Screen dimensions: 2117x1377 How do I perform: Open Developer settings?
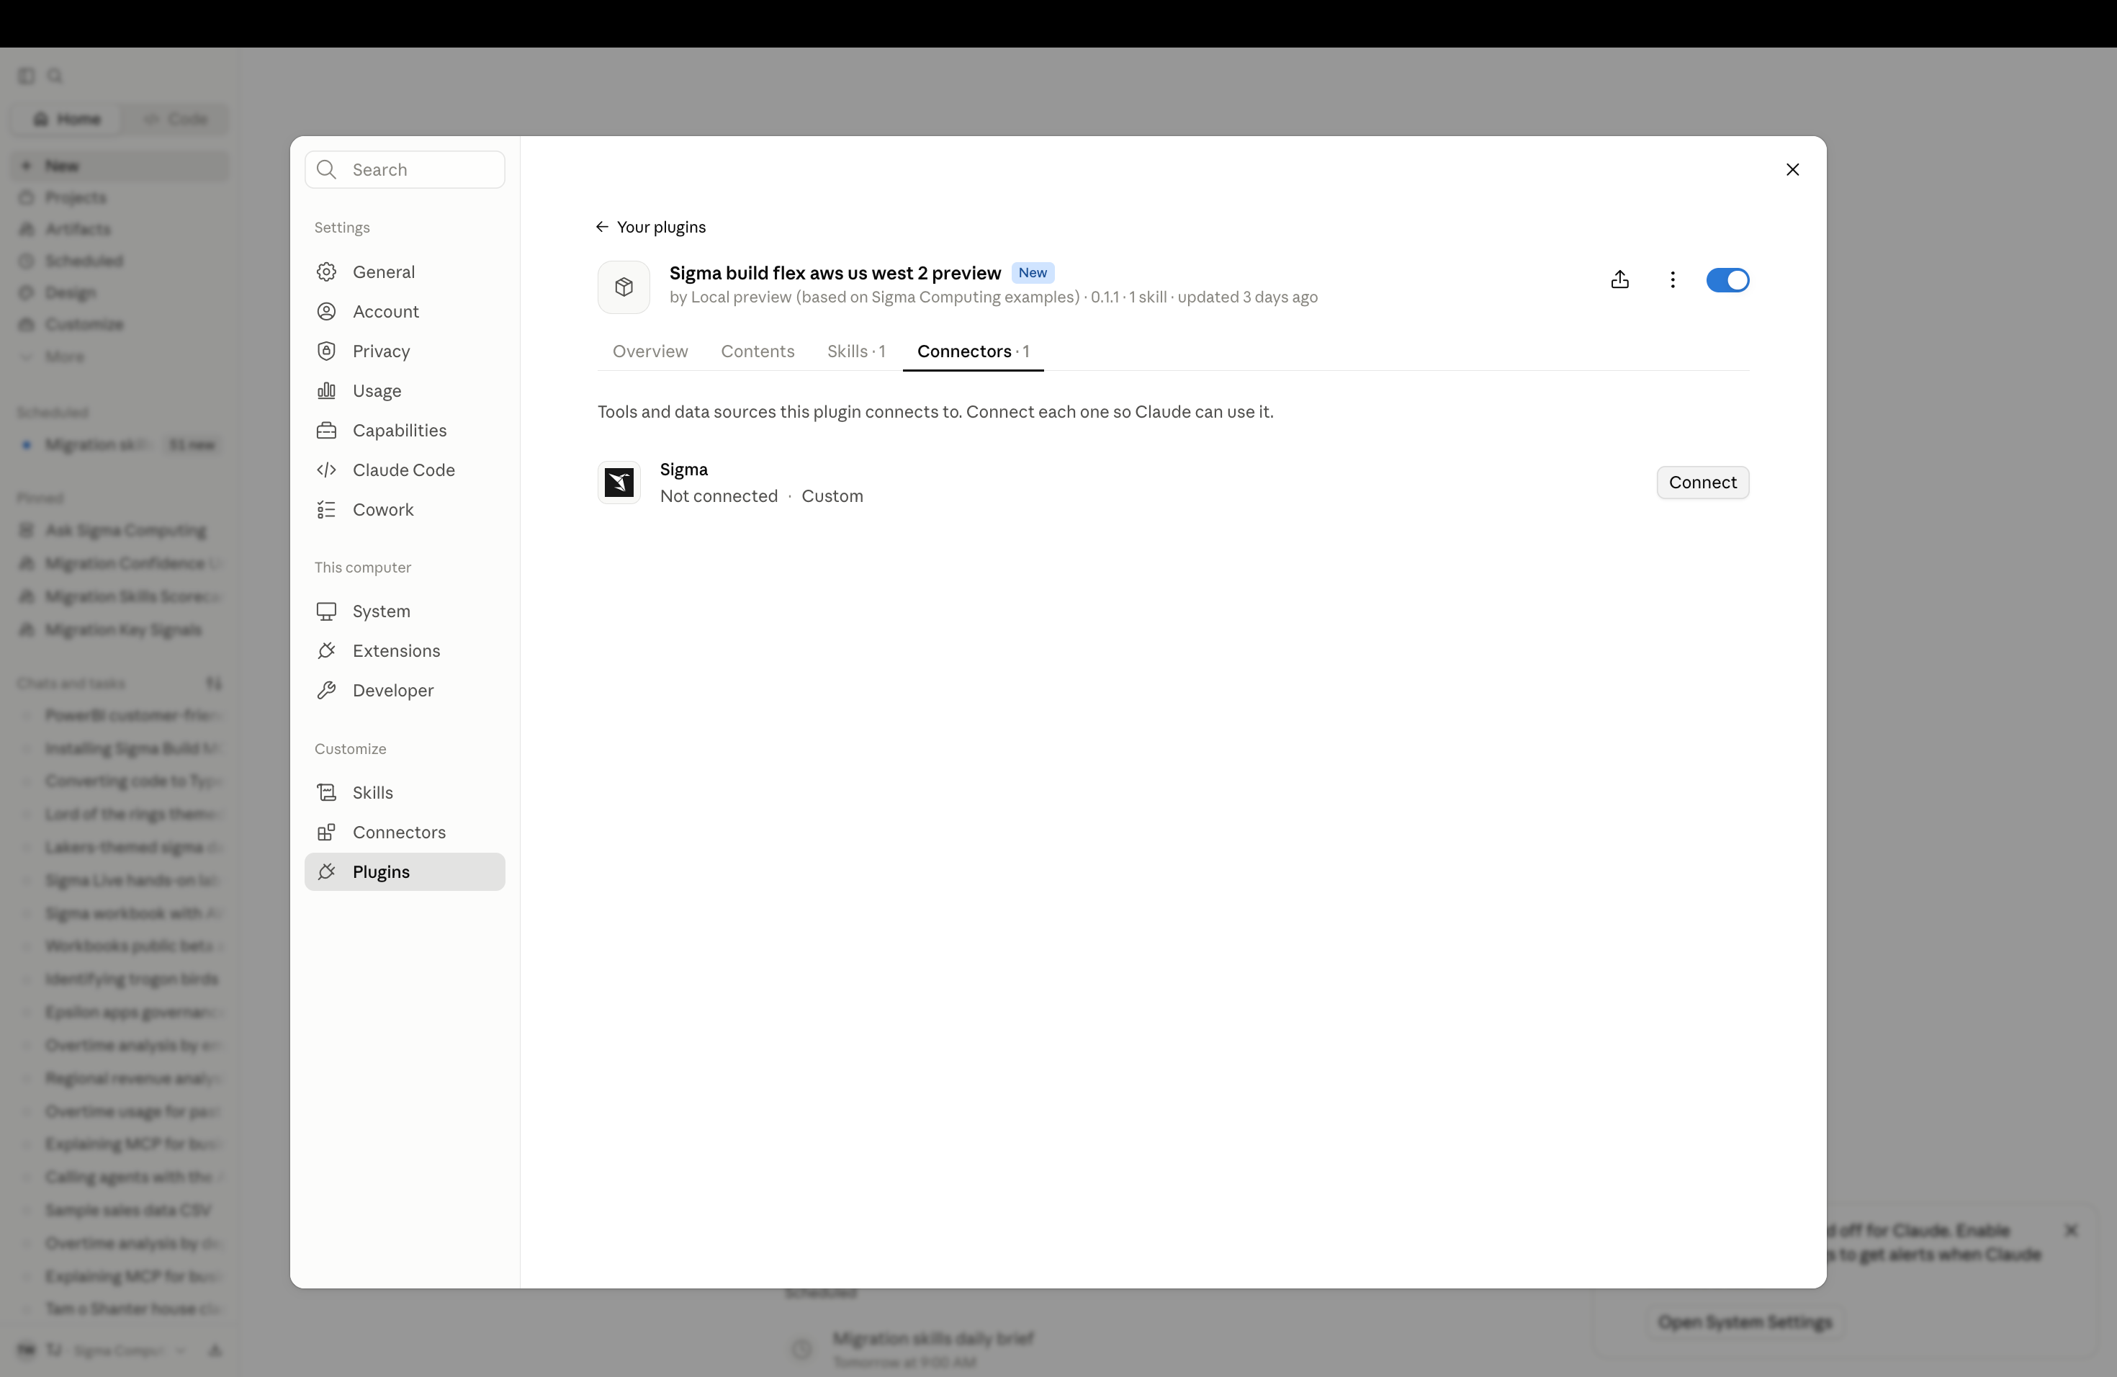405,690
